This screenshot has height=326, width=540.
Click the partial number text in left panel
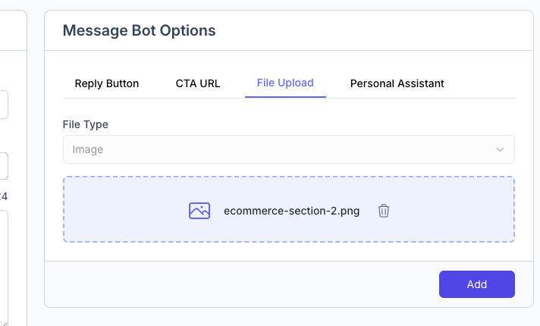[3, 196]
